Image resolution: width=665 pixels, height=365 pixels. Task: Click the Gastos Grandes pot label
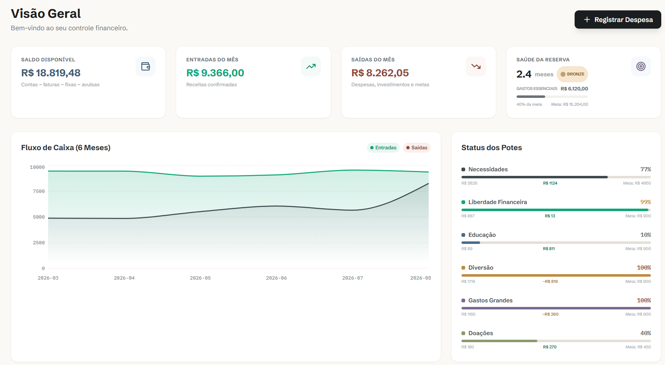490,300
